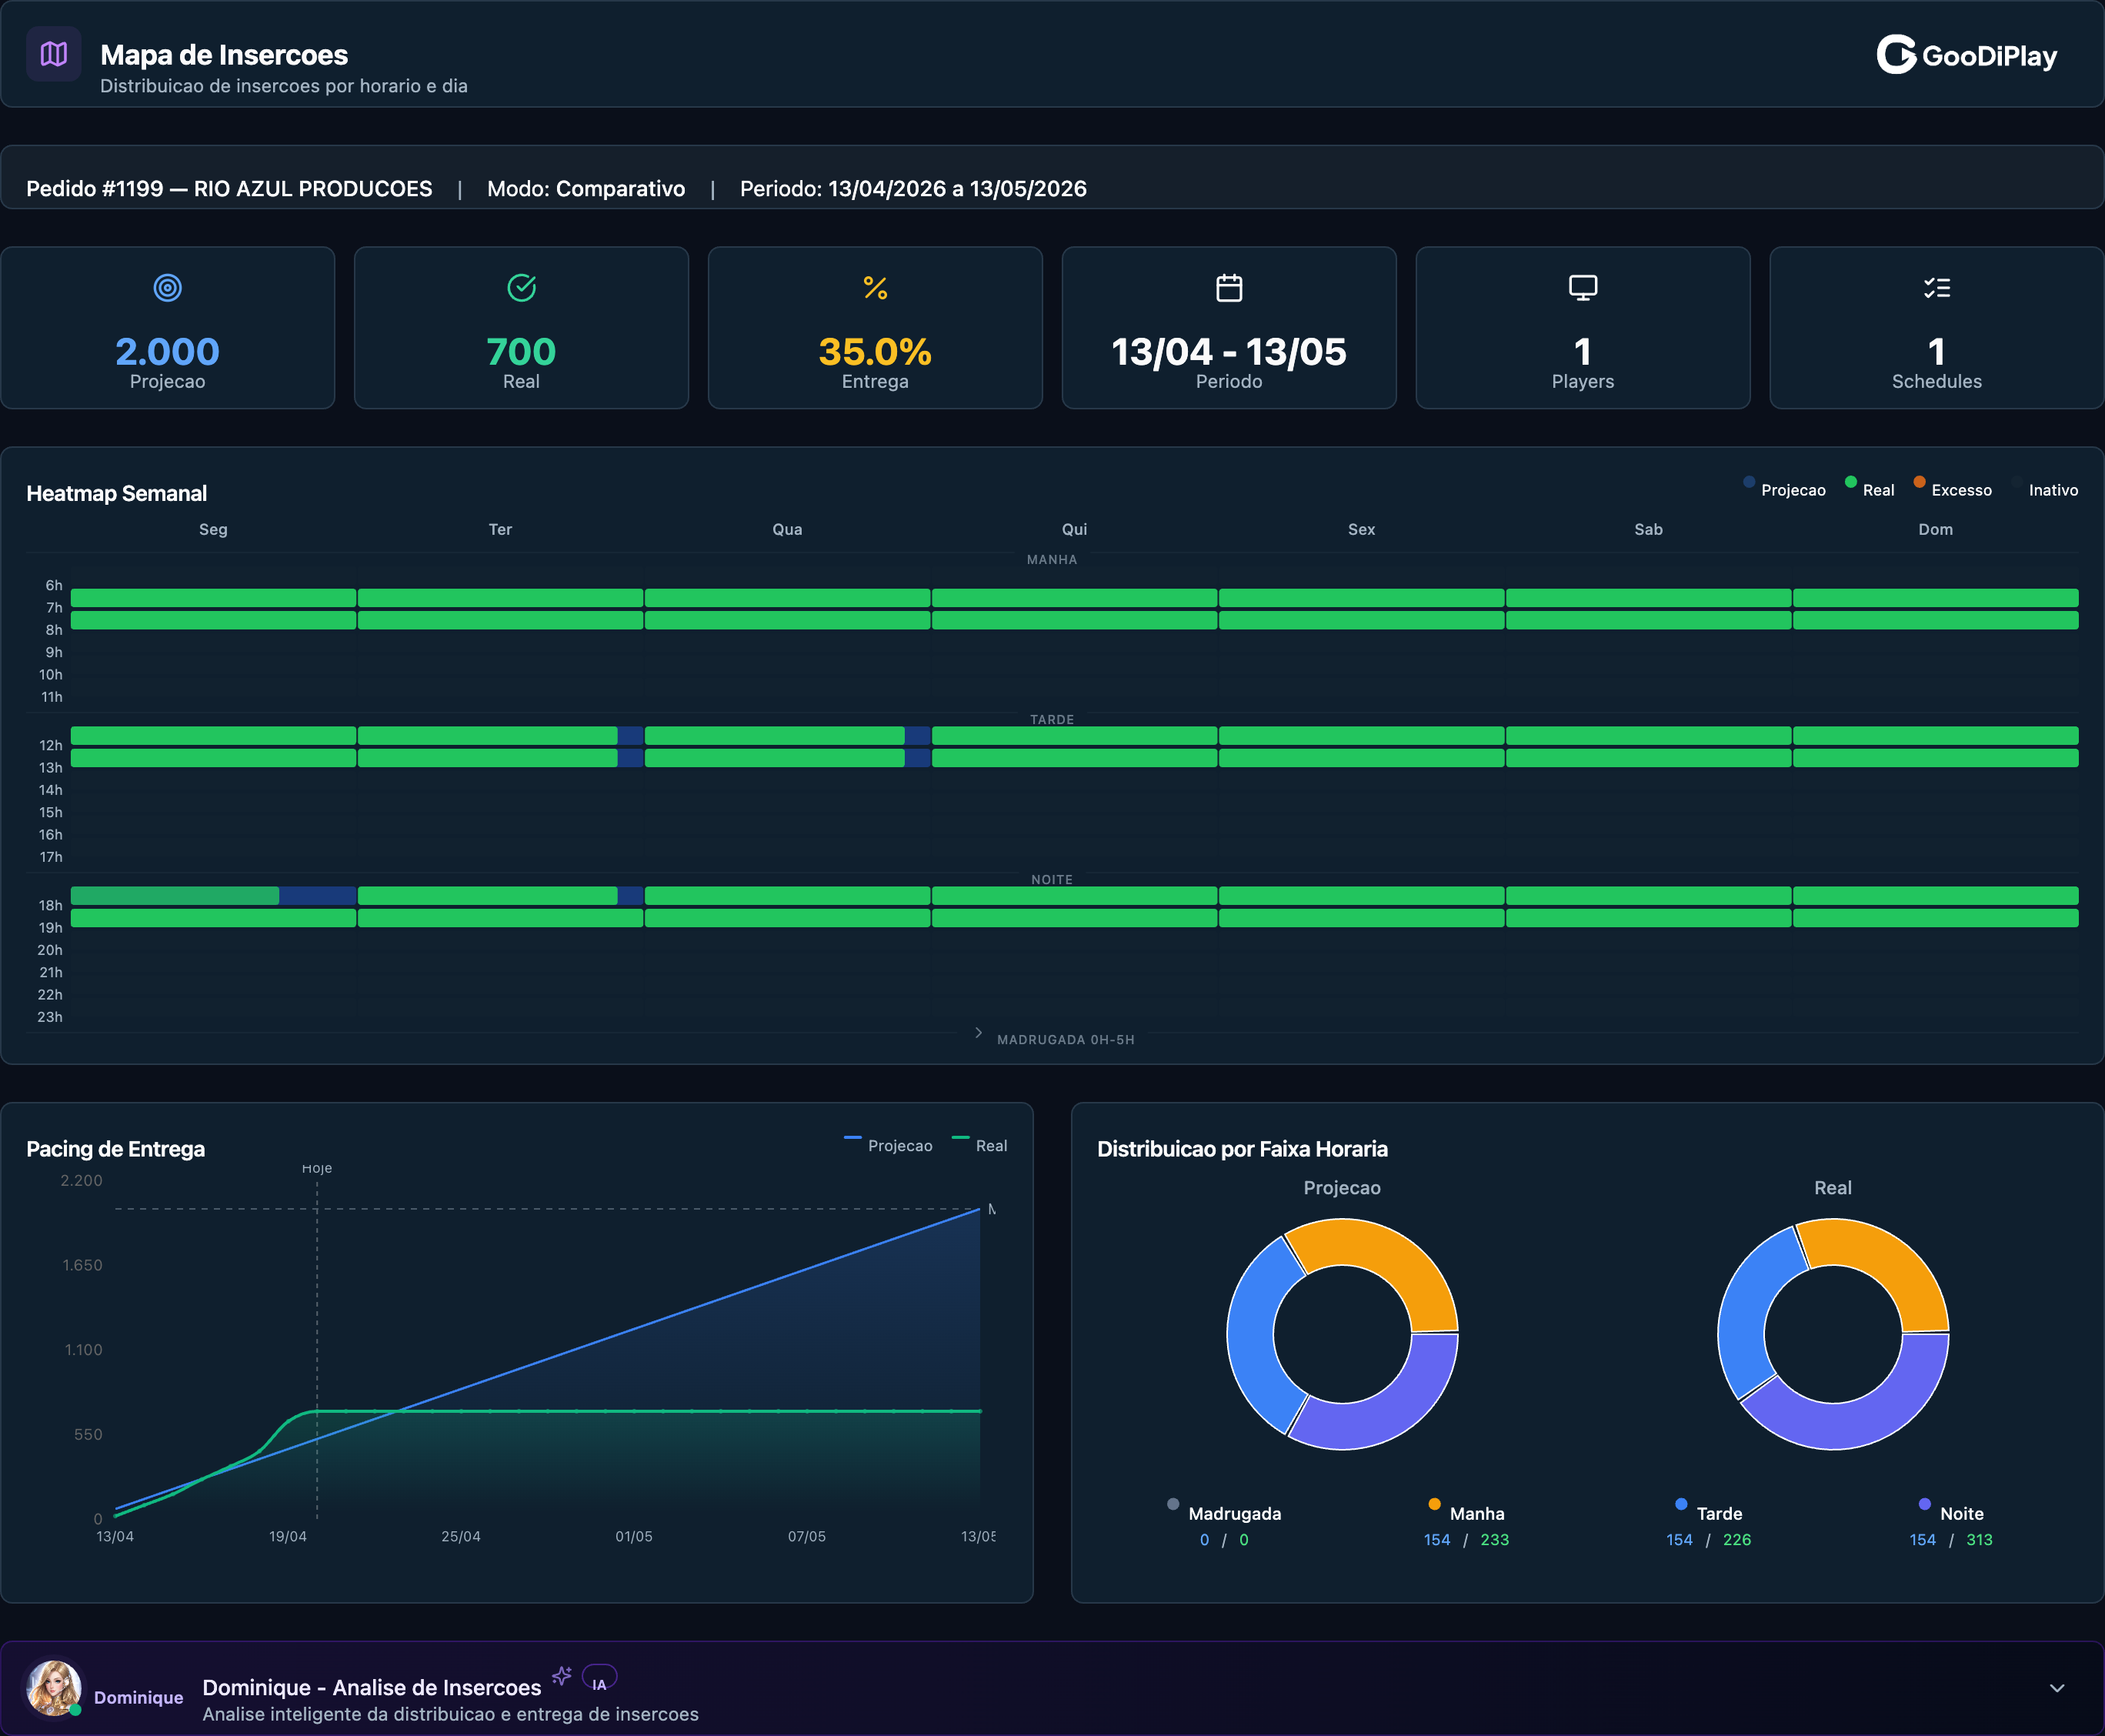Toggle Inativo legend in Heatmap Semanal
This screenshot has height=1736, width=2105.
(2045, 490)
